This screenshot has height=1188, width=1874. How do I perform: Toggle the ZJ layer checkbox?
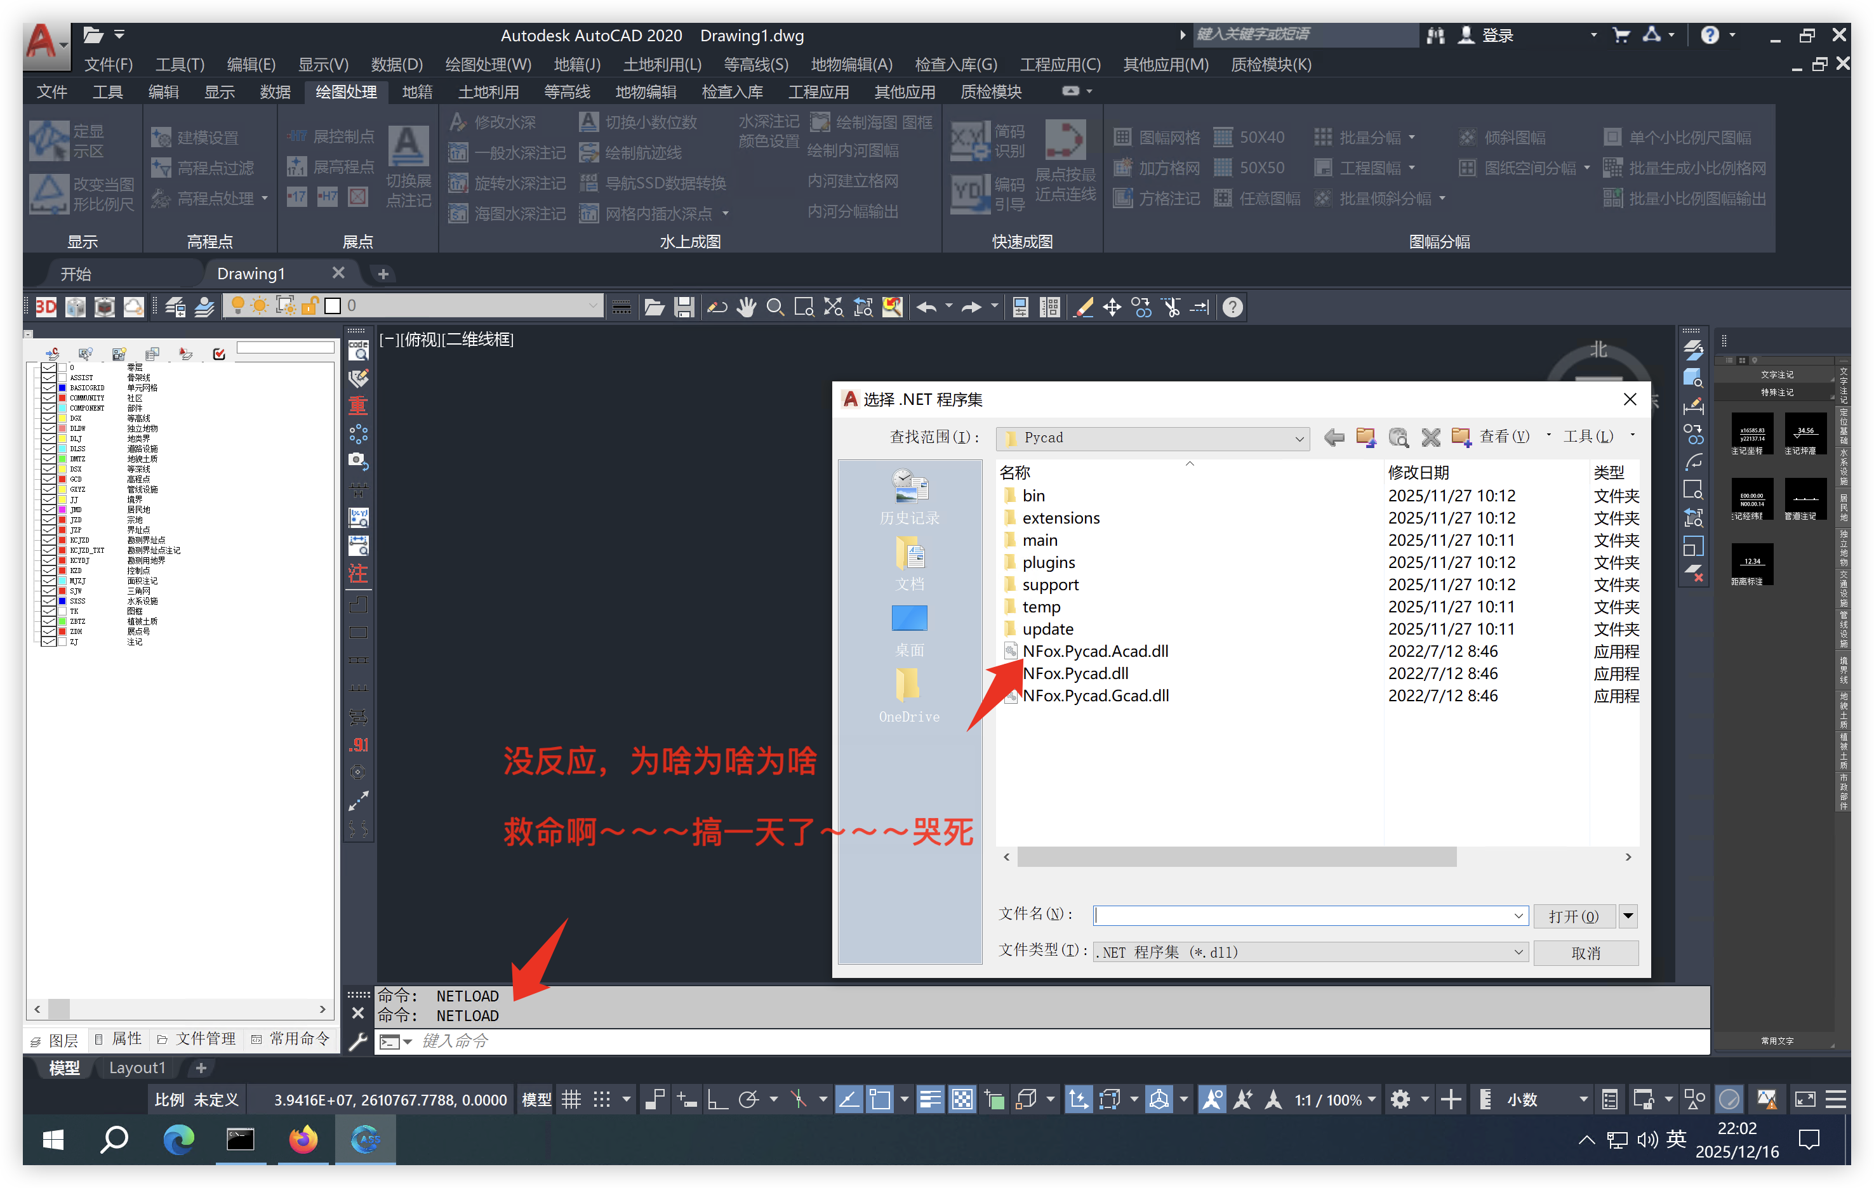[48, 642]
